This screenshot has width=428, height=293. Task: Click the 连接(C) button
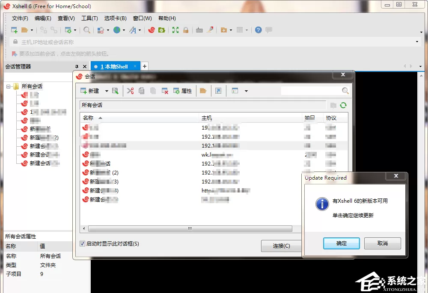pos(281,246)
